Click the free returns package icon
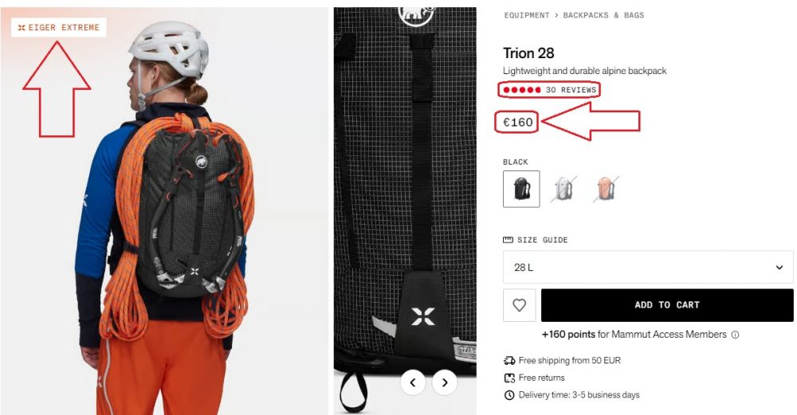 (509, 378)
